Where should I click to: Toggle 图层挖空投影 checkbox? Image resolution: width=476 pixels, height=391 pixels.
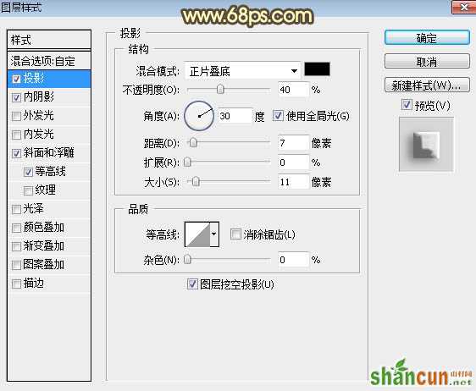tap(192, 284)
